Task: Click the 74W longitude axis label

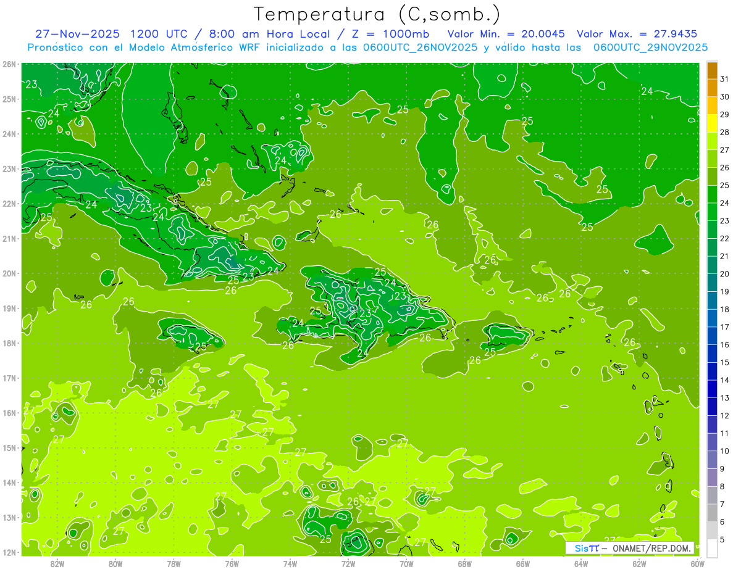Action: (x=290, y=563)
